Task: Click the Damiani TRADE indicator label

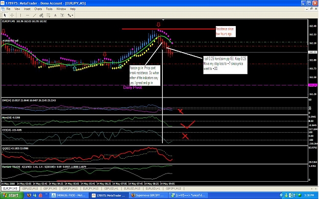Action: coord(44,167)
